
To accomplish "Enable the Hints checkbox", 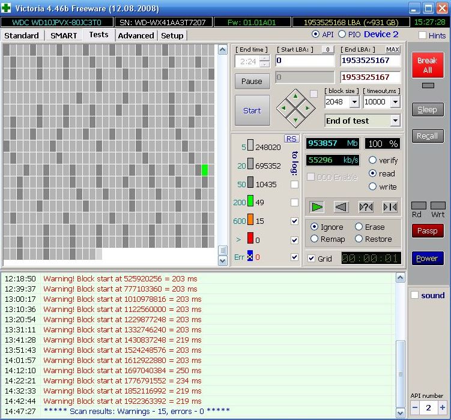I will pyautogui.click(x=422, y=35).
